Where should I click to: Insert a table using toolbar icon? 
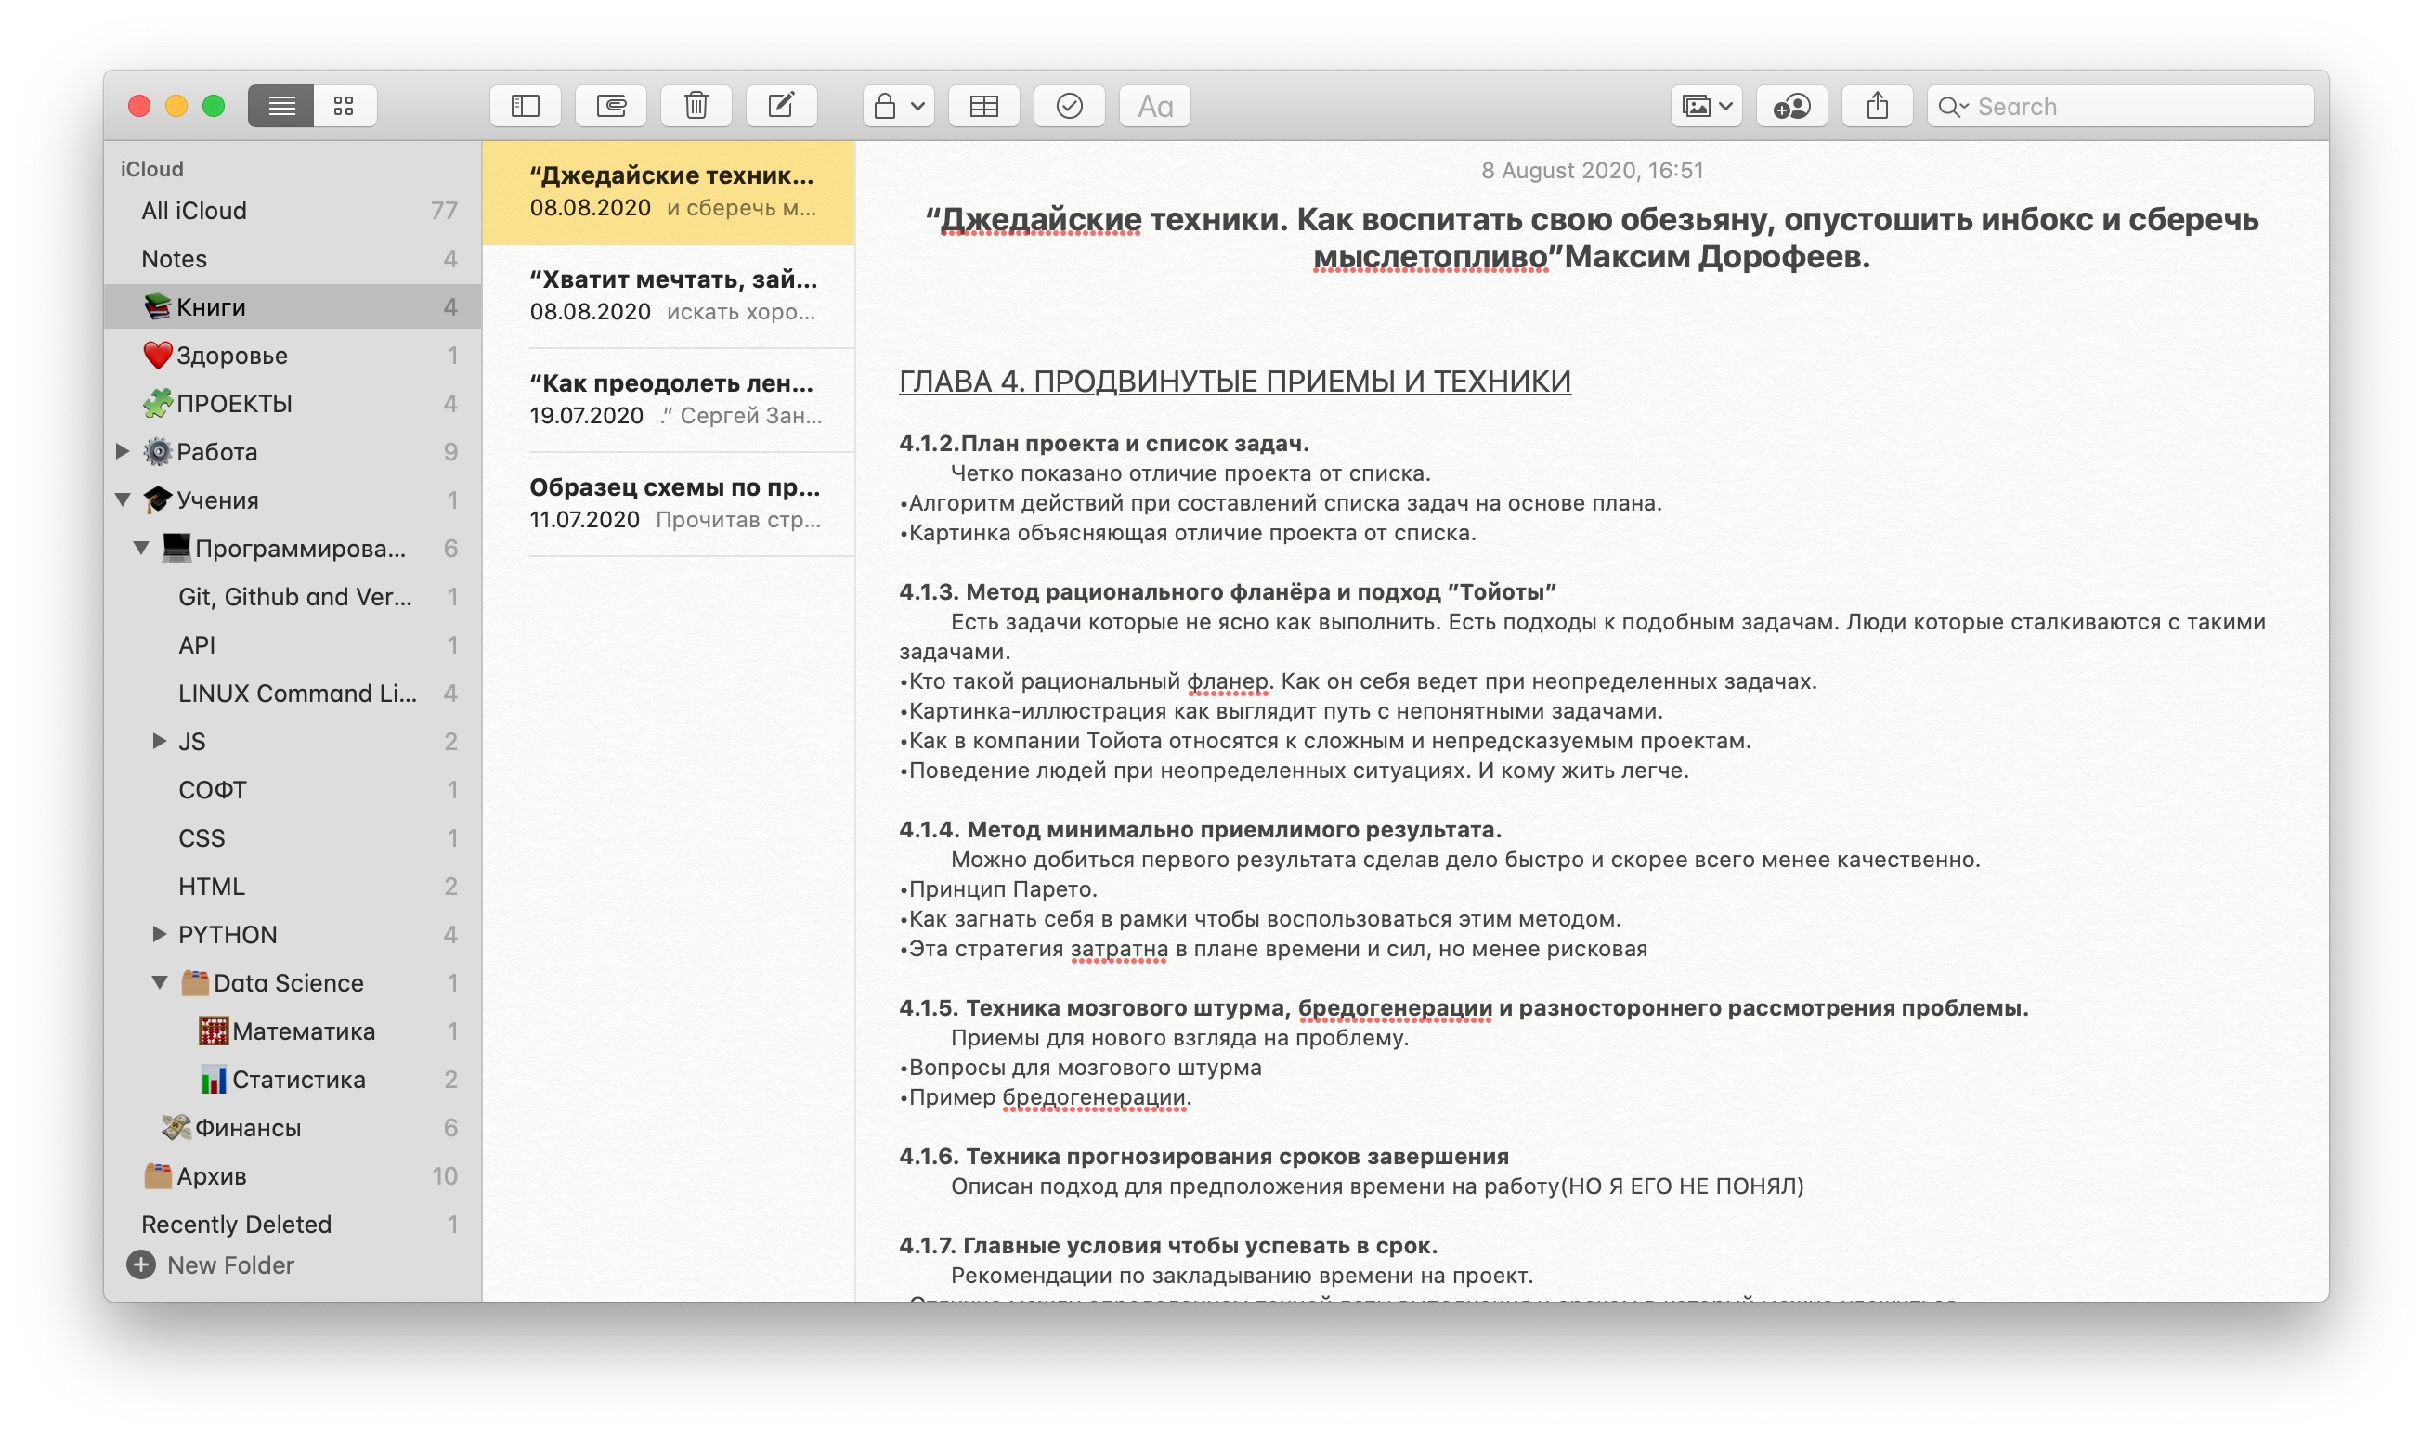pos(983,106)
